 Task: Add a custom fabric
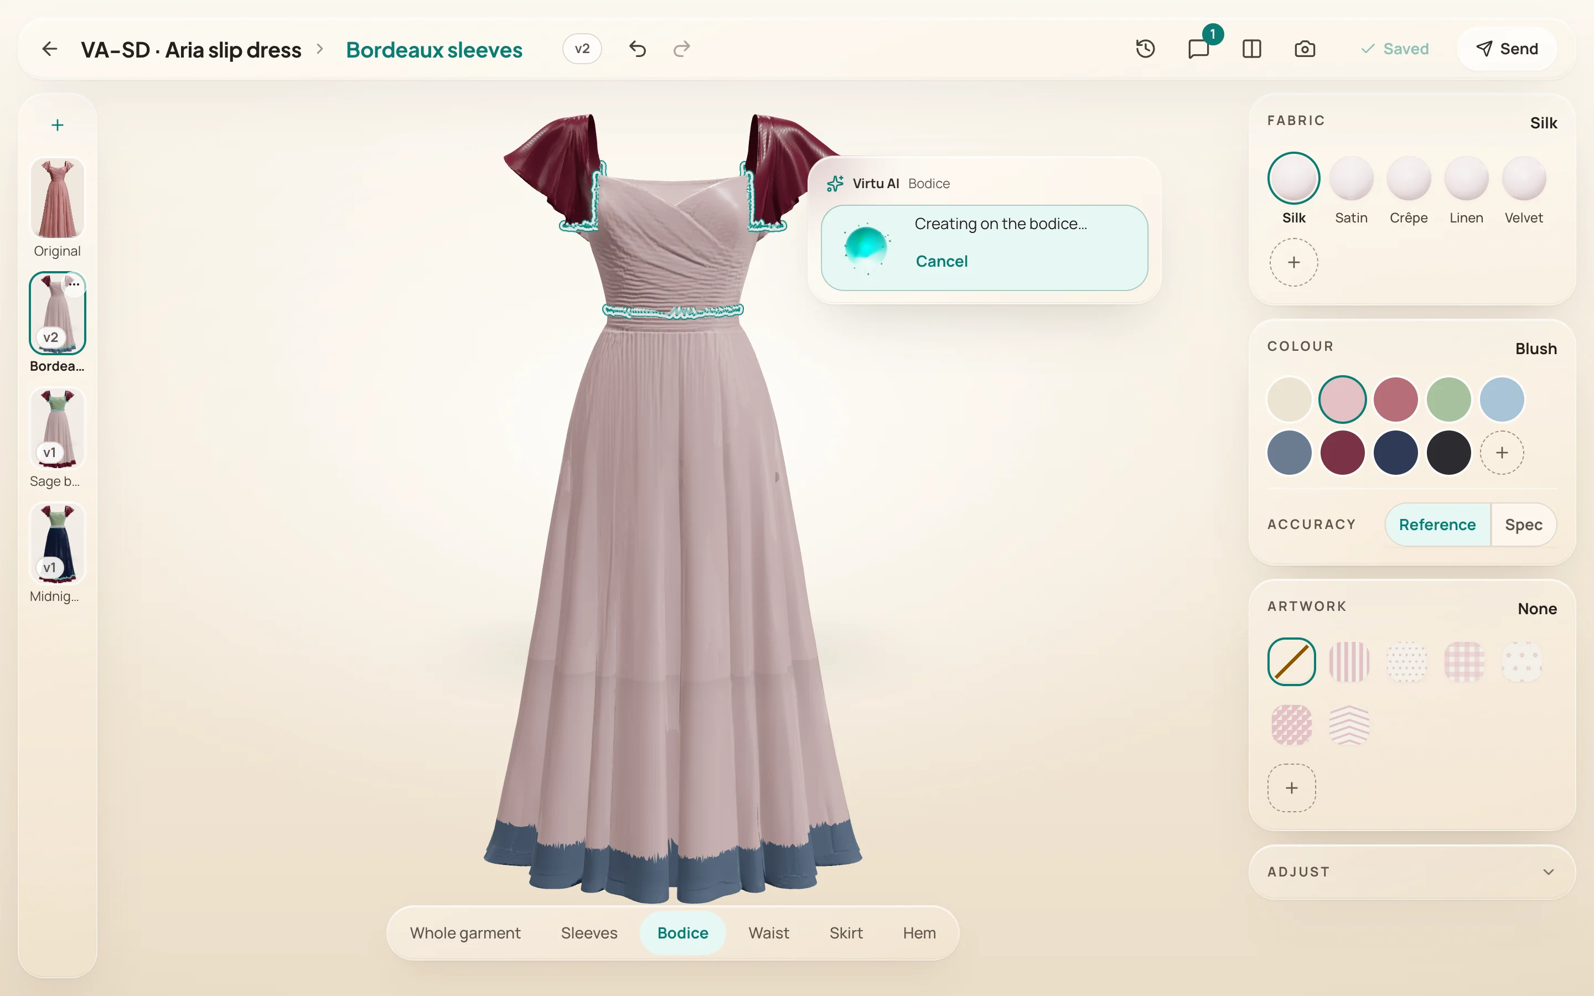coord(1293,262)
